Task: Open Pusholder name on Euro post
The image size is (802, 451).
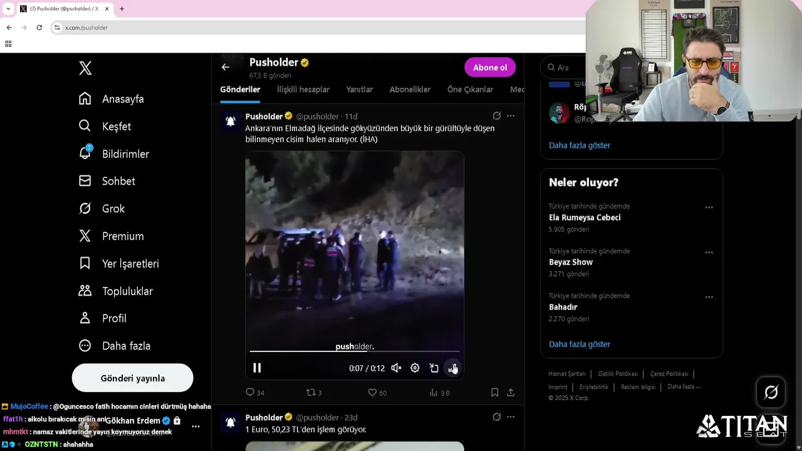Action: [264, 417]
